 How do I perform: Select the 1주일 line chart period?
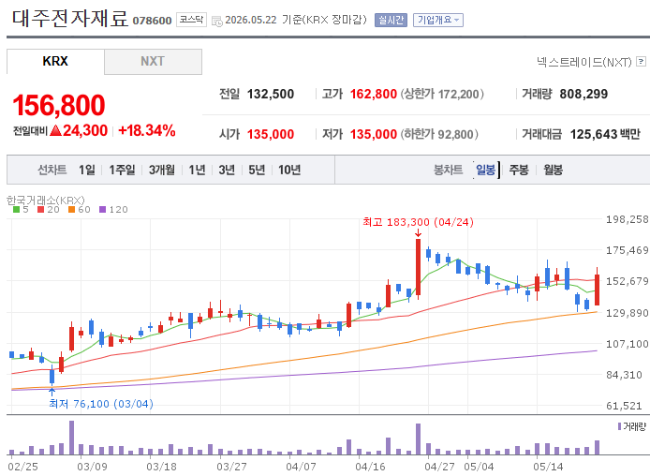coord(122,170)
